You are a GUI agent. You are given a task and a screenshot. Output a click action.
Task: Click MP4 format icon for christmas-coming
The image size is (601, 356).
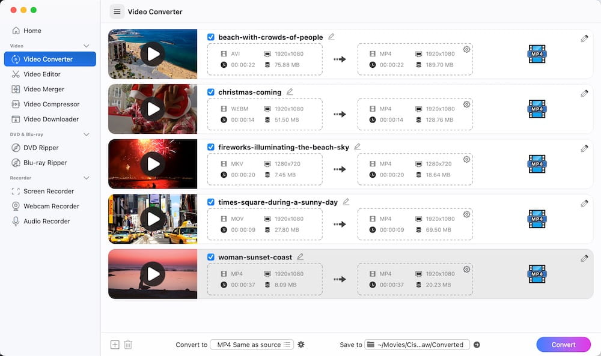click(537, 109)
